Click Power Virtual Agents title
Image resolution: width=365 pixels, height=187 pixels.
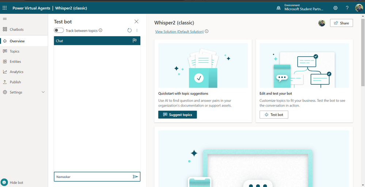(31, 8)
